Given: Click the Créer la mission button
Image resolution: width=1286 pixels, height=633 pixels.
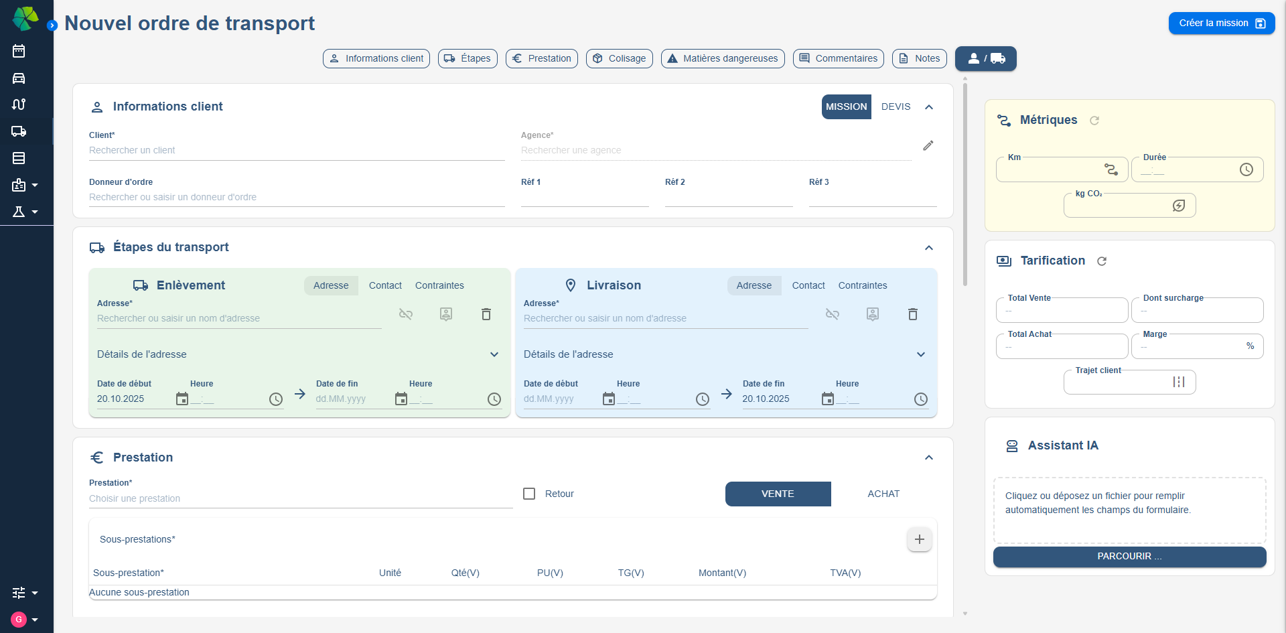Looking at the screenshot, I should [x=1221, y=23].
